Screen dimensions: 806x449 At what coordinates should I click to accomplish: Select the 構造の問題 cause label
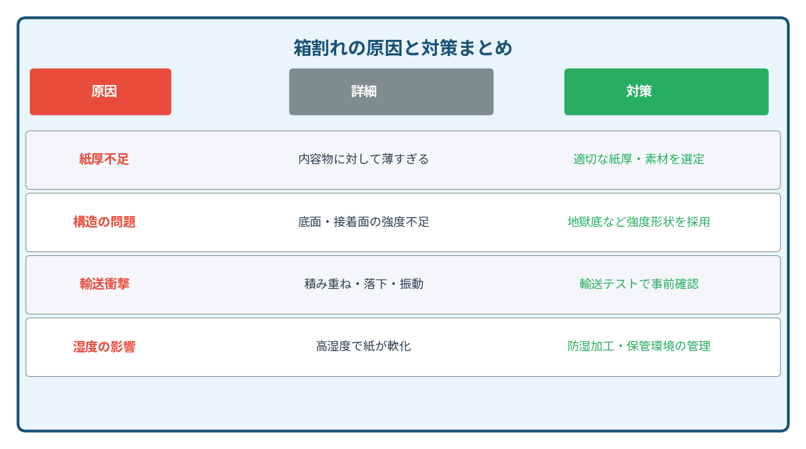104,222
